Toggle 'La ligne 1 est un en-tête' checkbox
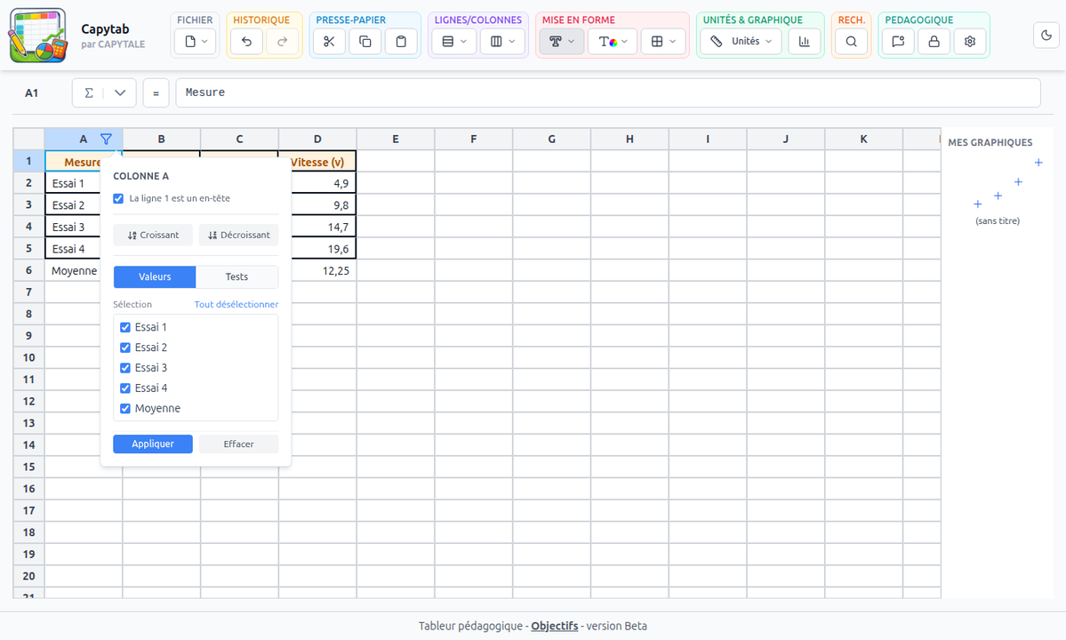The width and height of the screenshot is (1066, 640). point(118,198)
